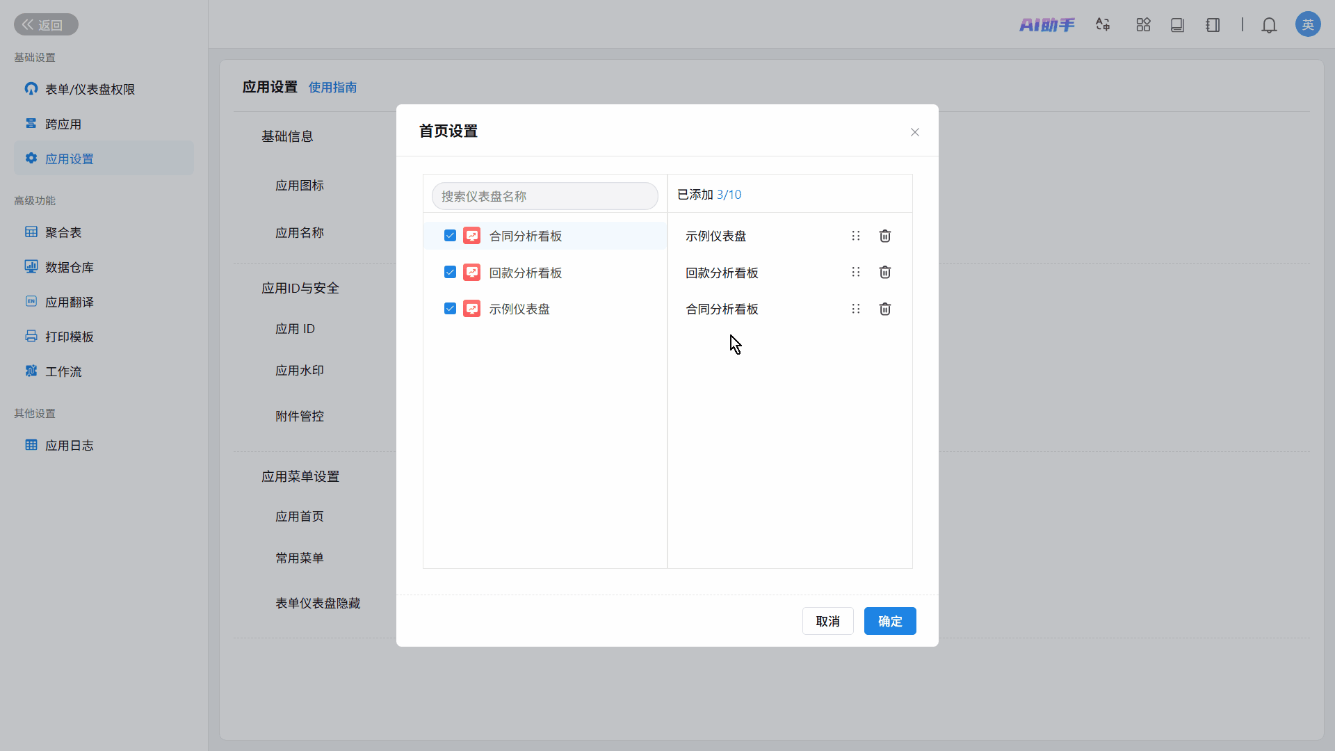Delete 示例仪表盘 from added list
The image size is (1335, 751).
[x=884, y=236]
